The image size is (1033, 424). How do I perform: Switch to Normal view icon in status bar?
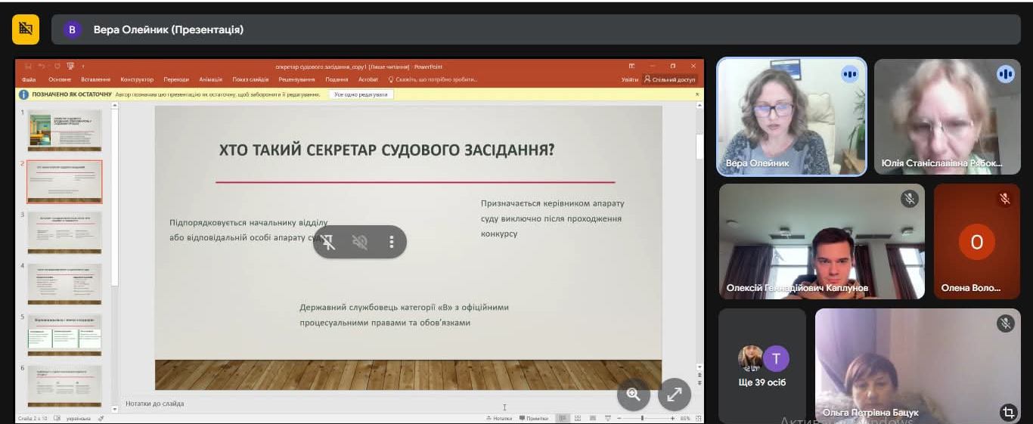[562, 418]
